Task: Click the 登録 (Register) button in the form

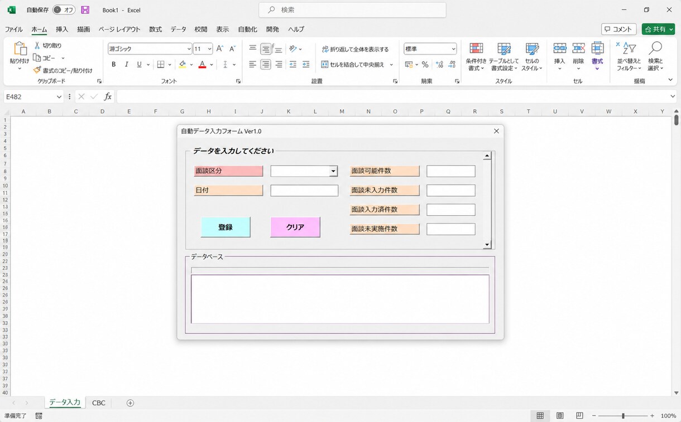Action: [226, 227]
